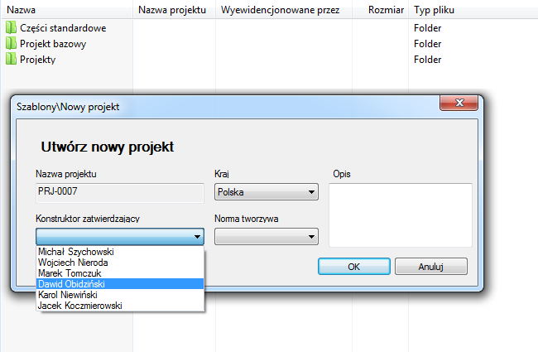Click Folder type cell of Części standardowe
Image resolution: width=538 pixels, height=352 pixels.
(x=428, y=28)
